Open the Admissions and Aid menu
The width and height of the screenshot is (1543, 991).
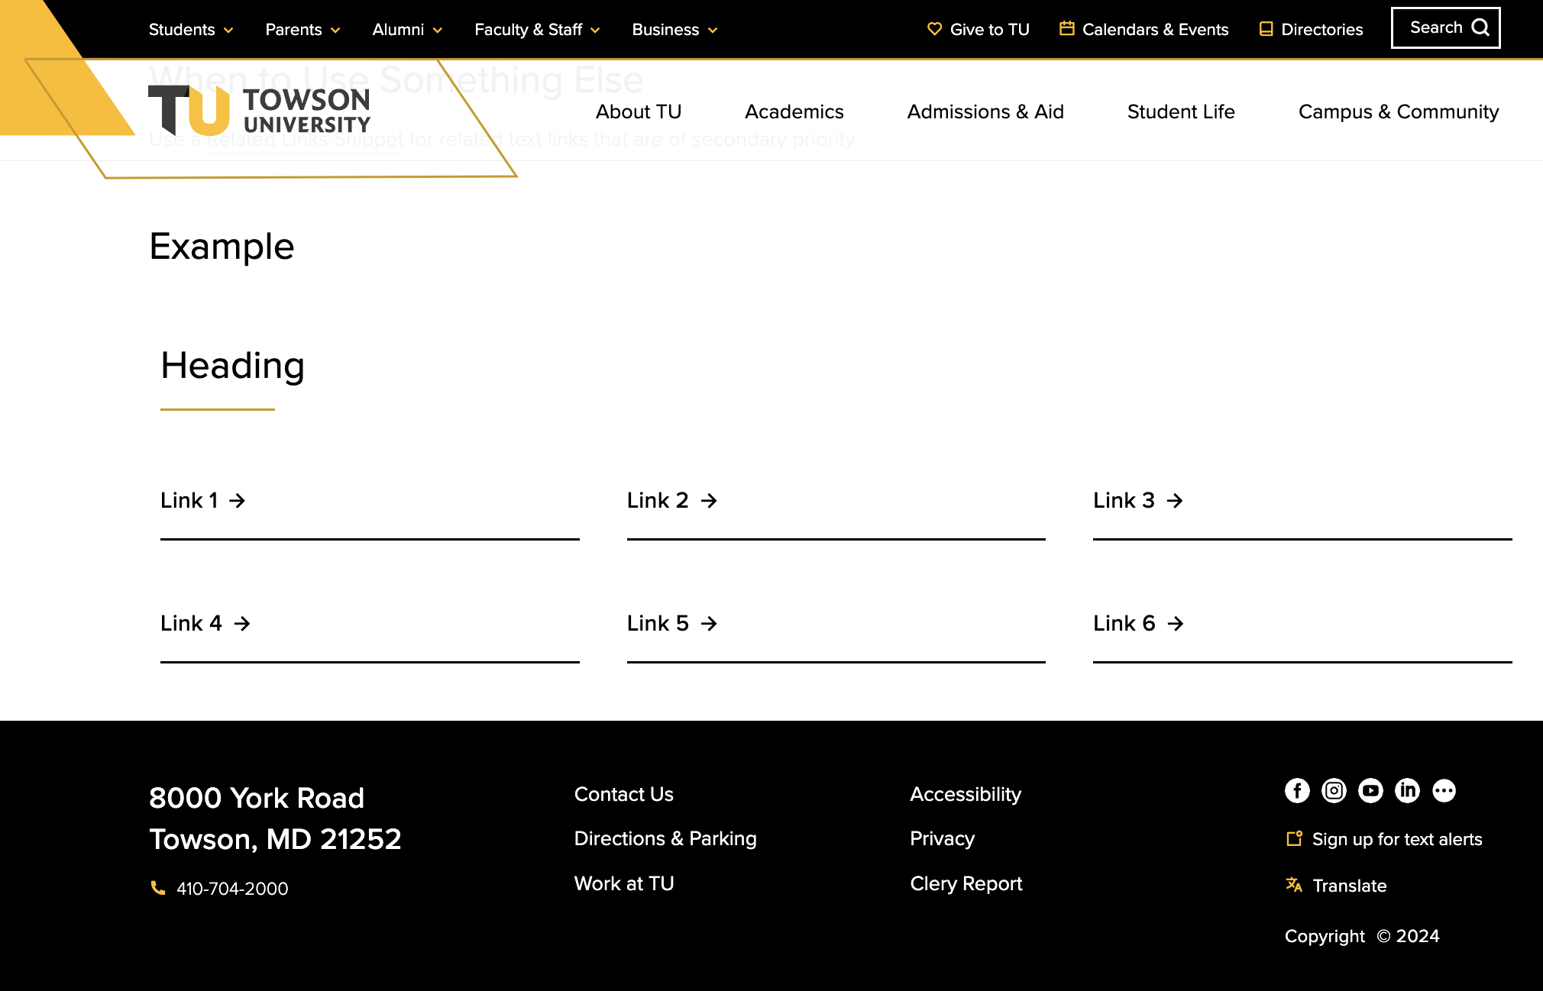984,110
